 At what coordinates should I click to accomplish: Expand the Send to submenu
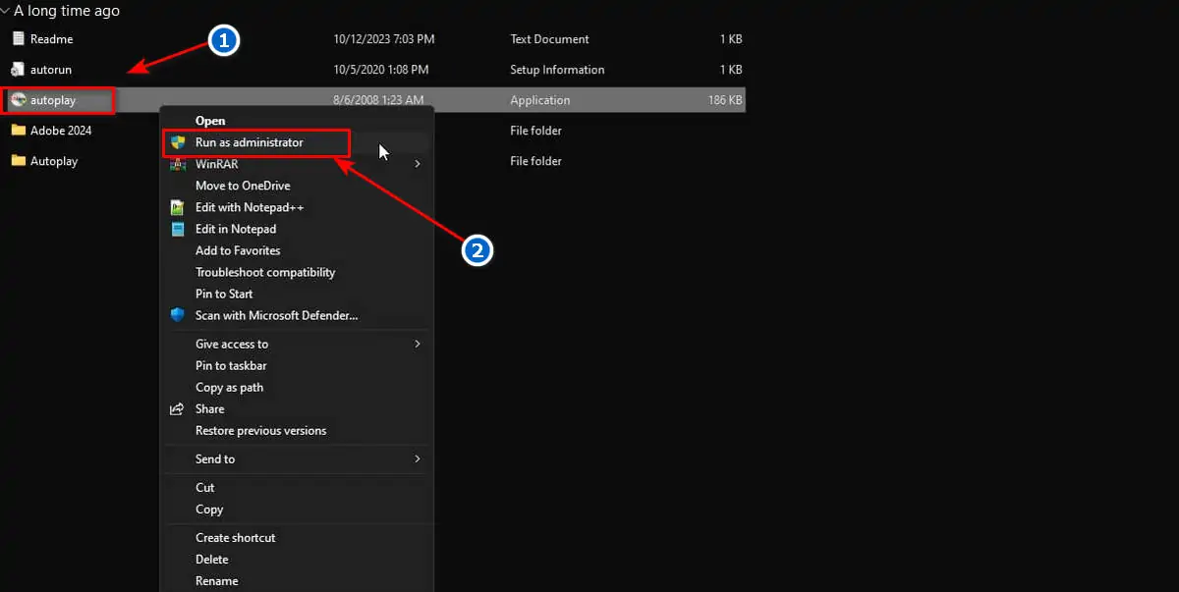[417, 458]
